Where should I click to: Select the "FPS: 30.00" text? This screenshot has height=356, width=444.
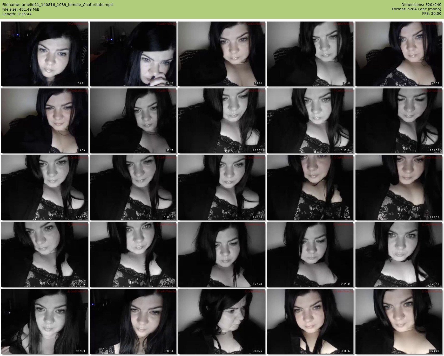432,14
